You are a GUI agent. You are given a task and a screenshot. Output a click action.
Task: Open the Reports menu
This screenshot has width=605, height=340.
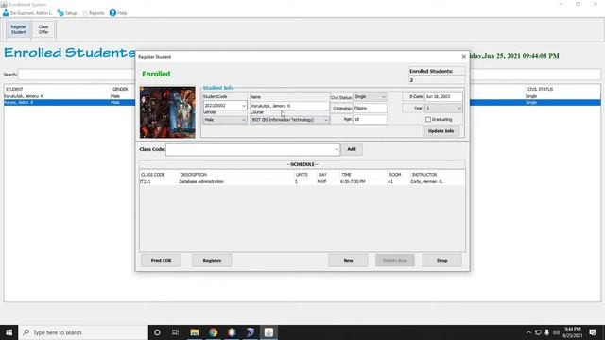pos(94,13)
